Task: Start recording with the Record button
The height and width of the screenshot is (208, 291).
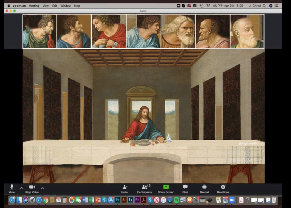Action: point(204,187)
